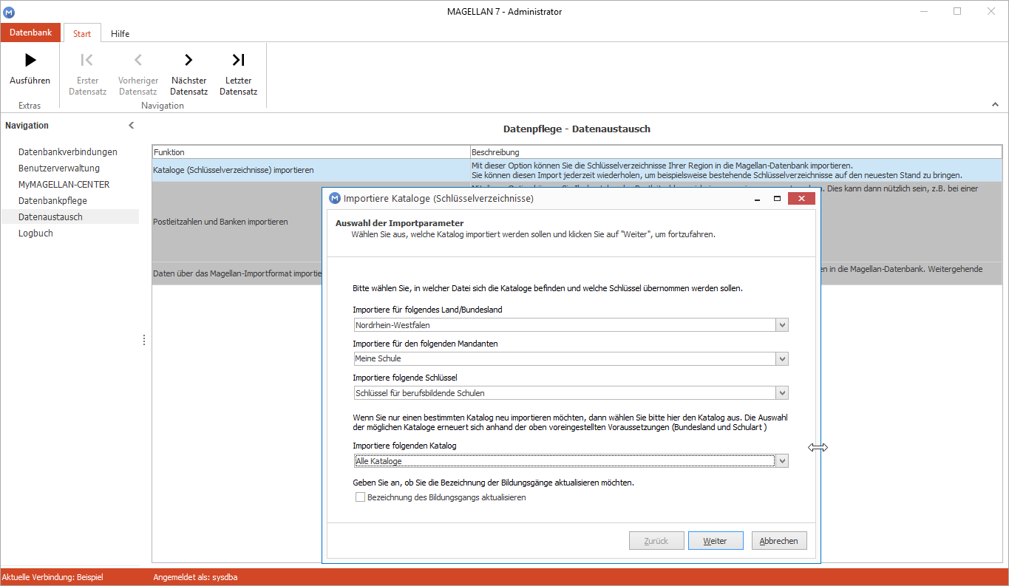Screen dimensions: 1009x586
Task: Jump to Letzter Datensatz icon
Action: 238,60
